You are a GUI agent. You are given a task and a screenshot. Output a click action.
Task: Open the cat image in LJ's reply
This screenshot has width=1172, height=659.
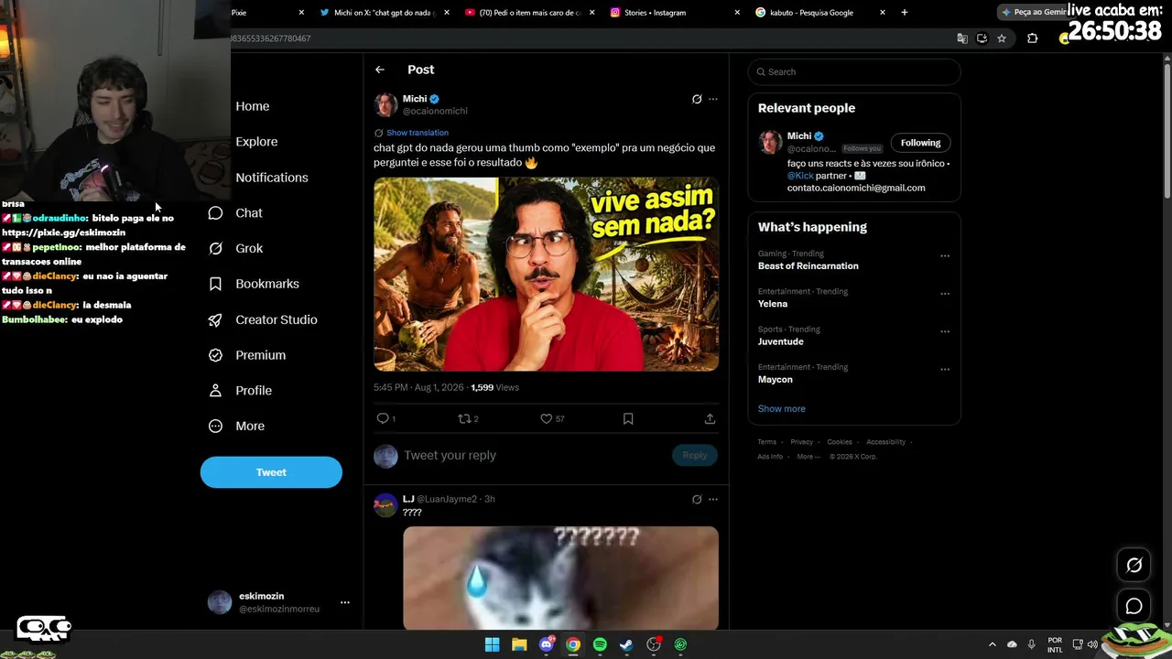click(x=560, y=578)
